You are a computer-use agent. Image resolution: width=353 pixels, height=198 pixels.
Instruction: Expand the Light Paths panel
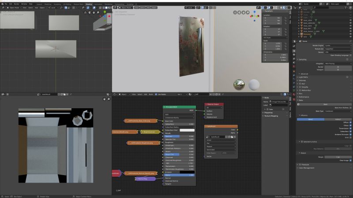point(303,77)
